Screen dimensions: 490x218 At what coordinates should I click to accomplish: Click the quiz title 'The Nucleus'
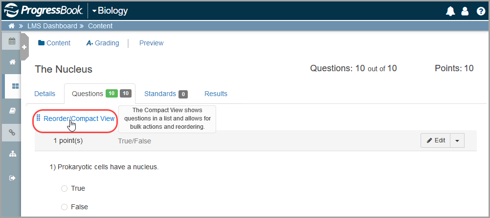click(x=64, y=69)
